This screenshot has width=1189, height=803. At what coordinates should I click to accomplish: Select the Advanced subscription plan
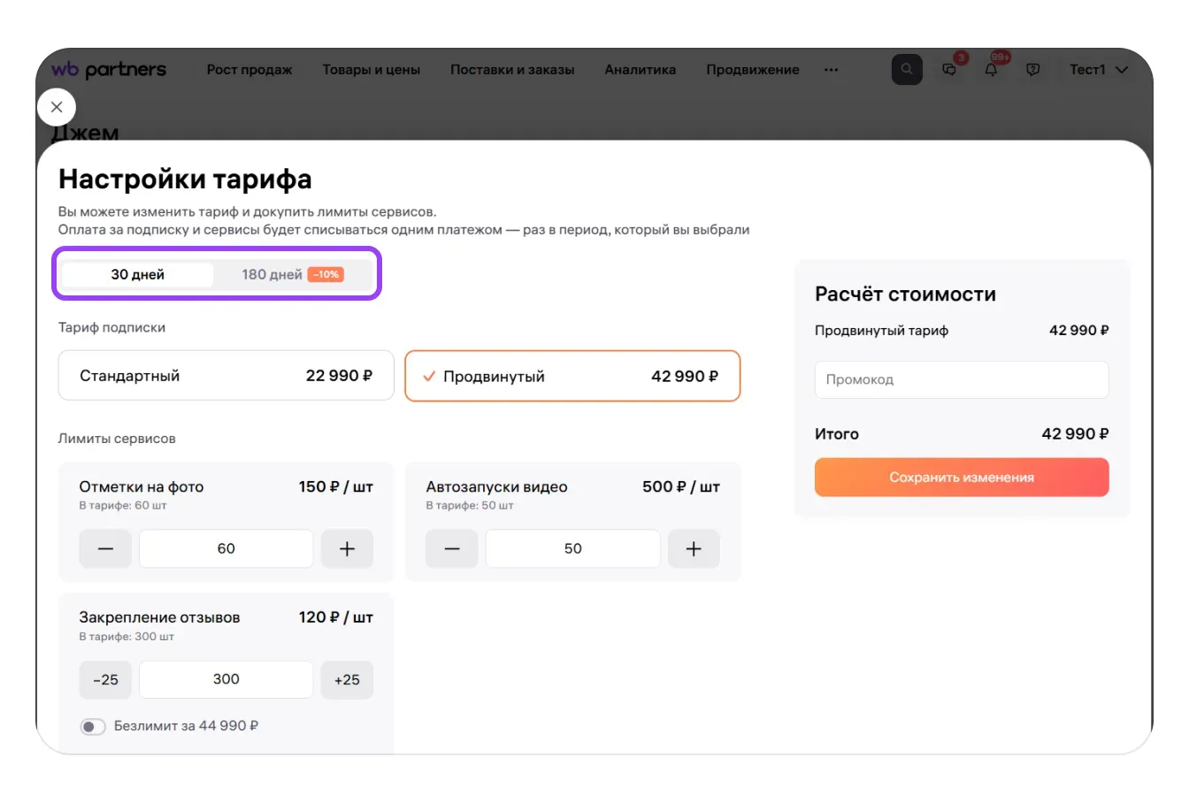572,376
